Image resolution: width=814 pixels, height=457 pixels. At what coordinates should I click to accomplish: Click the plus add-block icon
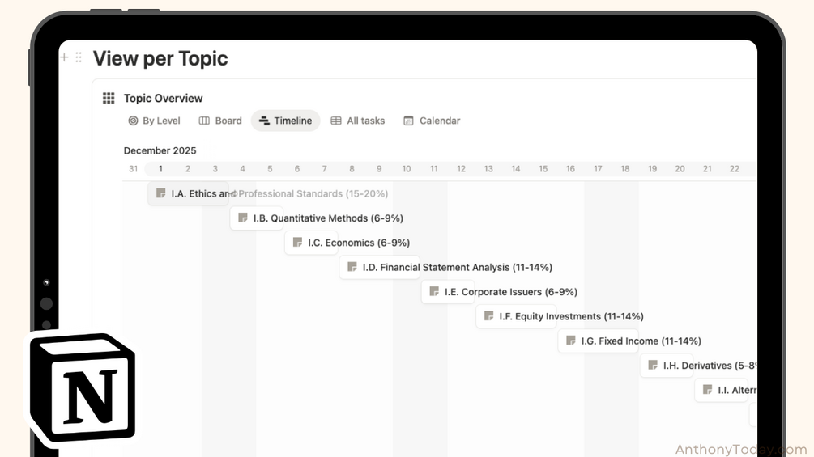coord(64,57)
